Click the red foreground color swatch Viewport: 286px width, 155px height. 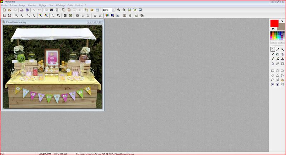[274, 23]
